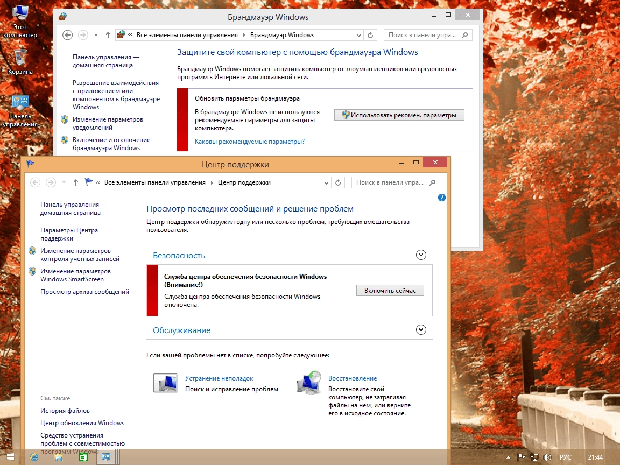Click the Устранение неполадок monitor icon
The height and width of the screenshot is (465, 620).
coord(165,382)
